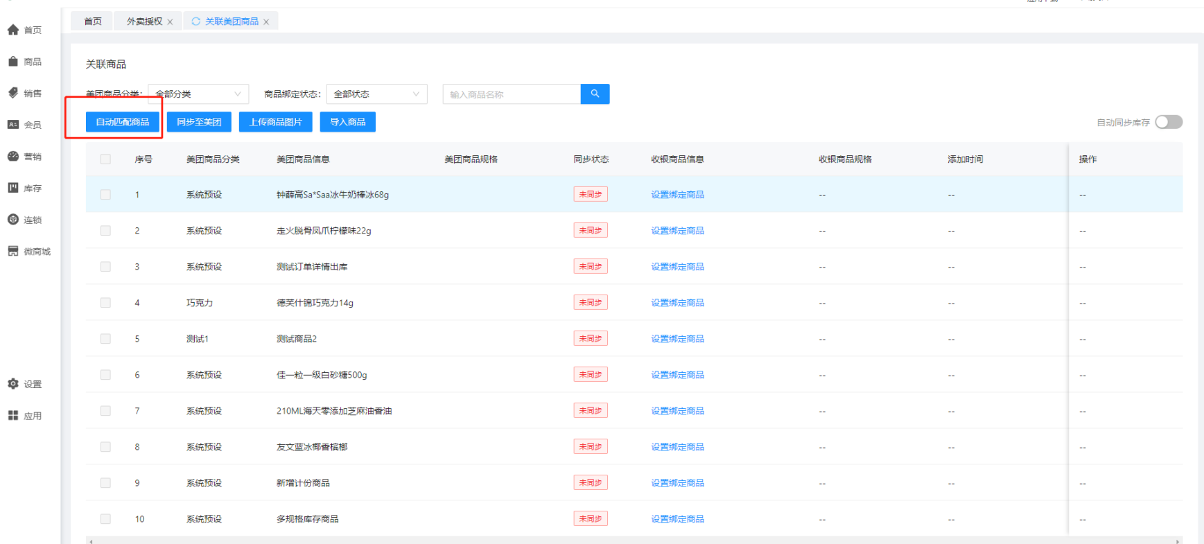Switch to the 外卖授权 tab

point(144,21)
